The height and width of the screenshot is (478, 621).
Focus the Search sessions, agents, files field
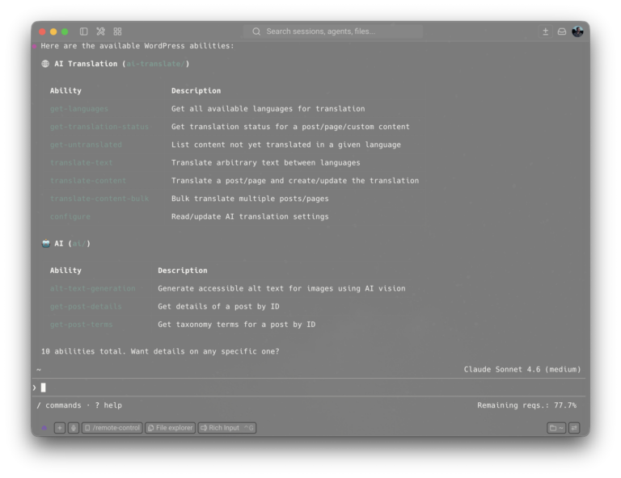coord(333,31)
